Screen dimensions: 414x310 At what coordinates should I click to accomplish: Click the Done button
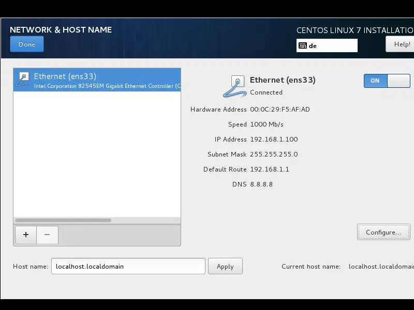[x=27, y=44]
